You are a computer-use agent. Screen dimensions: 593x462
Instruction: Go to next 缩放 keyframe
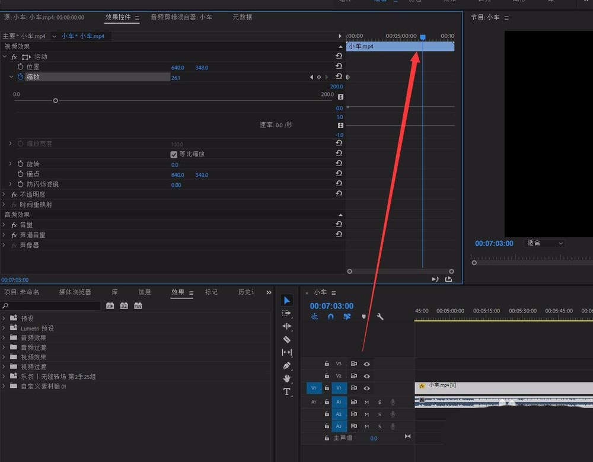tap(327, 77)
